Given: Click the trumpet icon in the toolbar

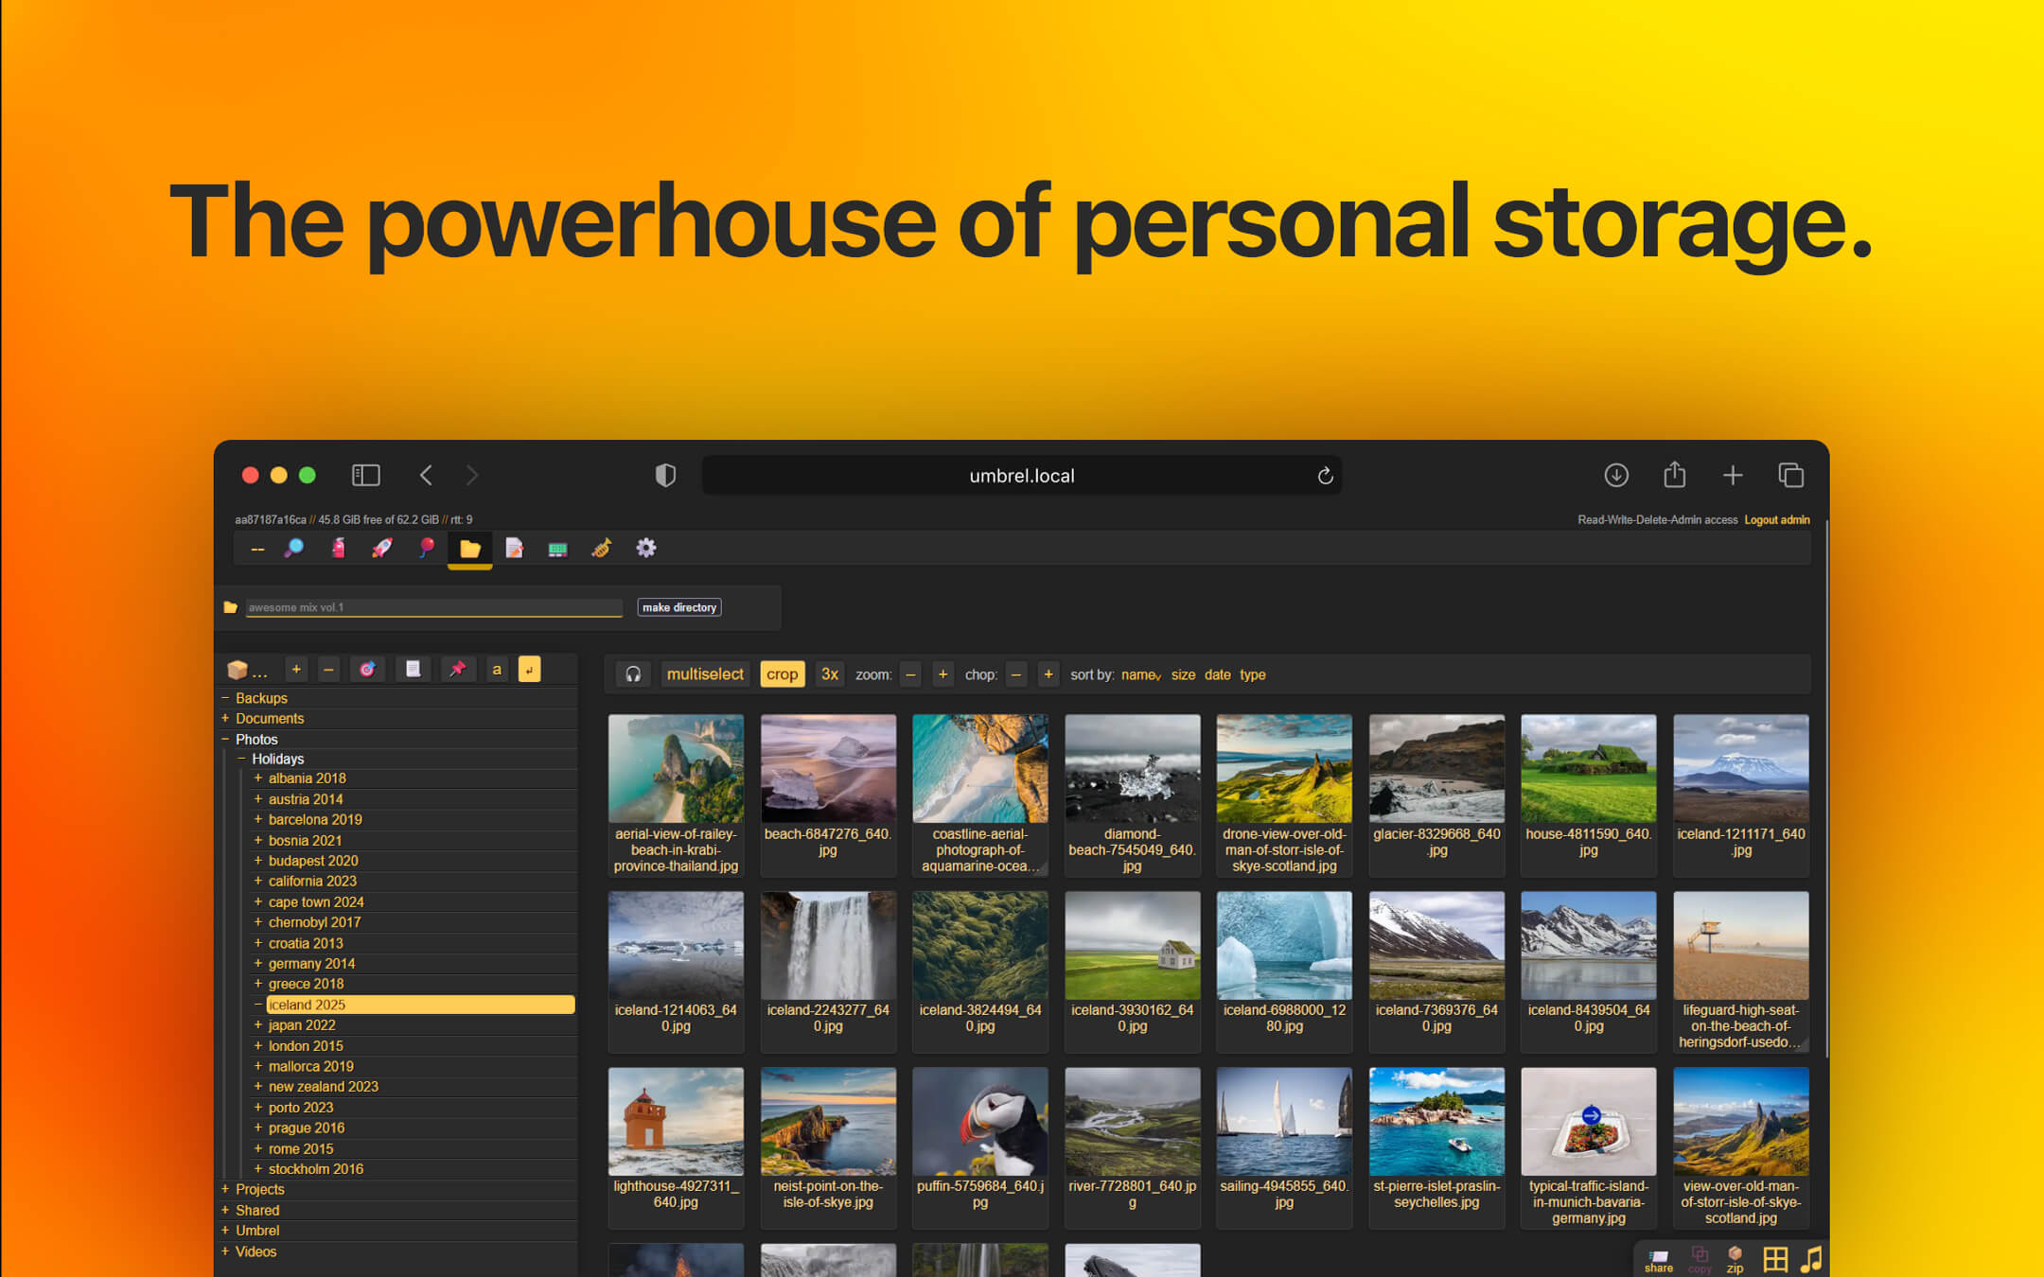Looking at the screenshot, I should pos(602,548).
